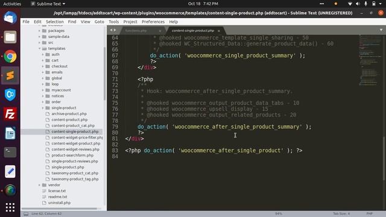This screenshot has width=386, height=217.
Task: Open content-product.php in sidebar
Action: tap(69, 119)
